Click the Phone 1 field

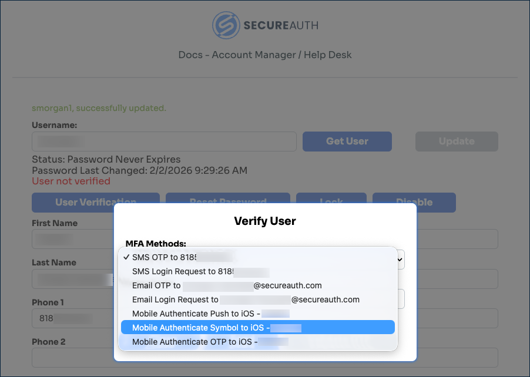[73, 318]
